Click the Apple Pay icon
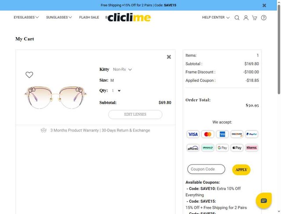The image size is (281, 214). pos(237,148)
